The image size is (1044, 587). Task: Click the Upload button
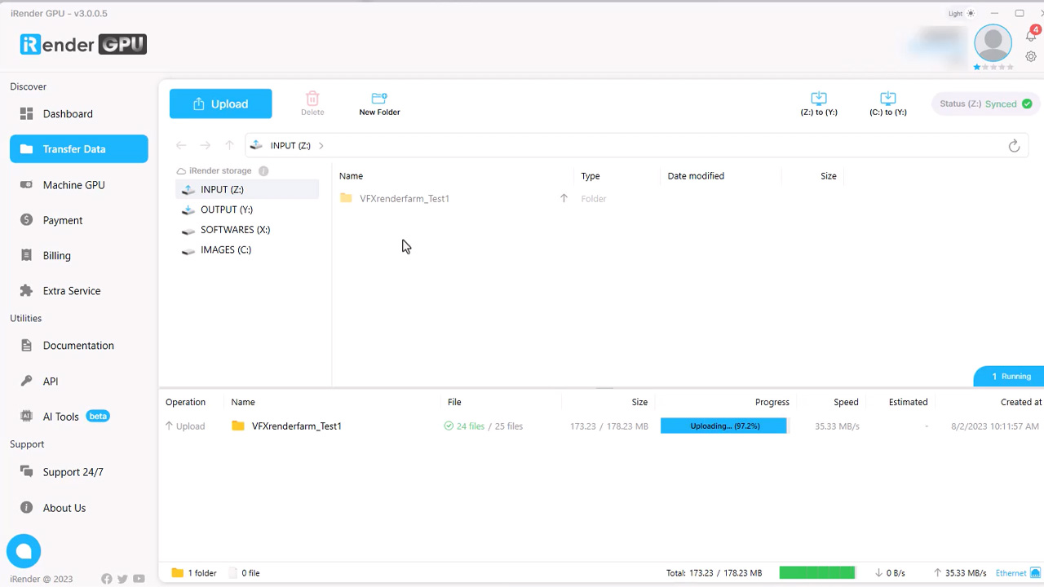[220, 104]
